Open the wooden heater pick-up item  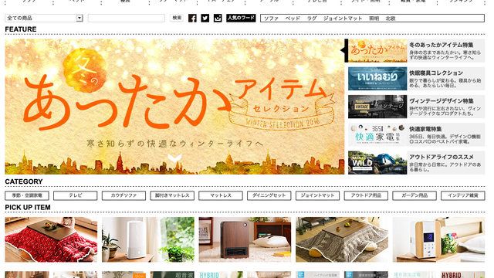[245, 239]
